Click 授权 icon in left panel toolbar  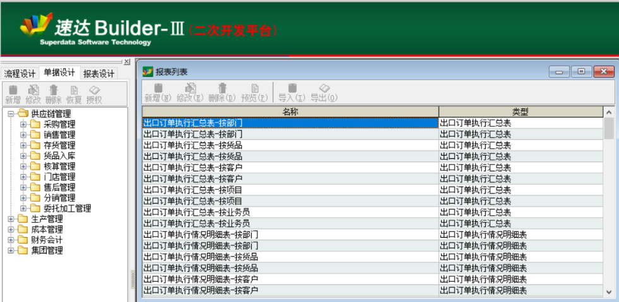click(x=95, y=90)
